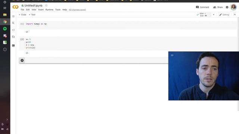Screen dimensions: 239x134
Task: Open the Insert menu
Action: pyautogui.click(x=41, y=10)
